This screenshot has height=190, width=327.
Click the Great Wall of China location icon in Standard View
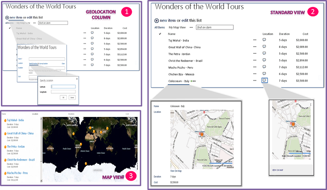(264, 46)
